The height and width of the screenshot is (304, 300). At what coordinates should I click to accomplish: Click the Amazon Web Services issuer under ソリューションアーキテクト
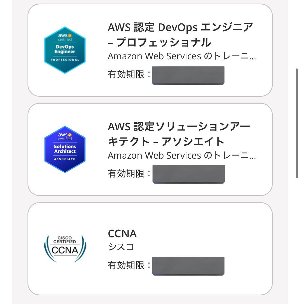(182, 156)
